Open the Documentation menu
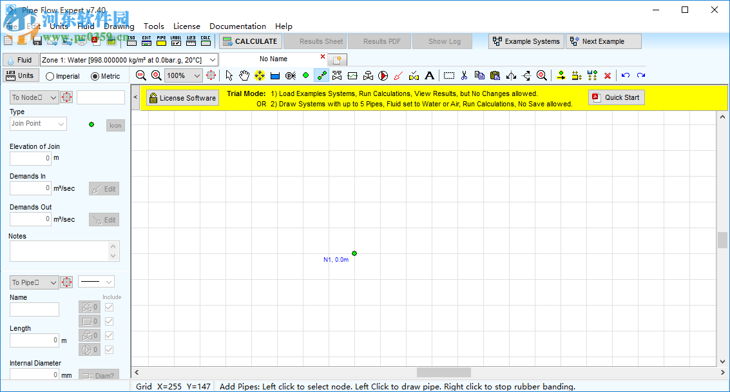The width and height of the screenshot is (730, 392). tap(238, 26)
